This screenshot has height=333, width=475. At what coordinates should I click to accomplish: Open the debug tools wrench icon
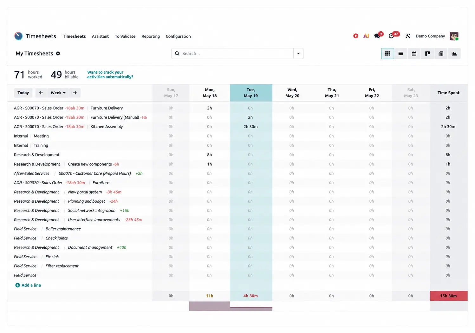tap(408, 36)
